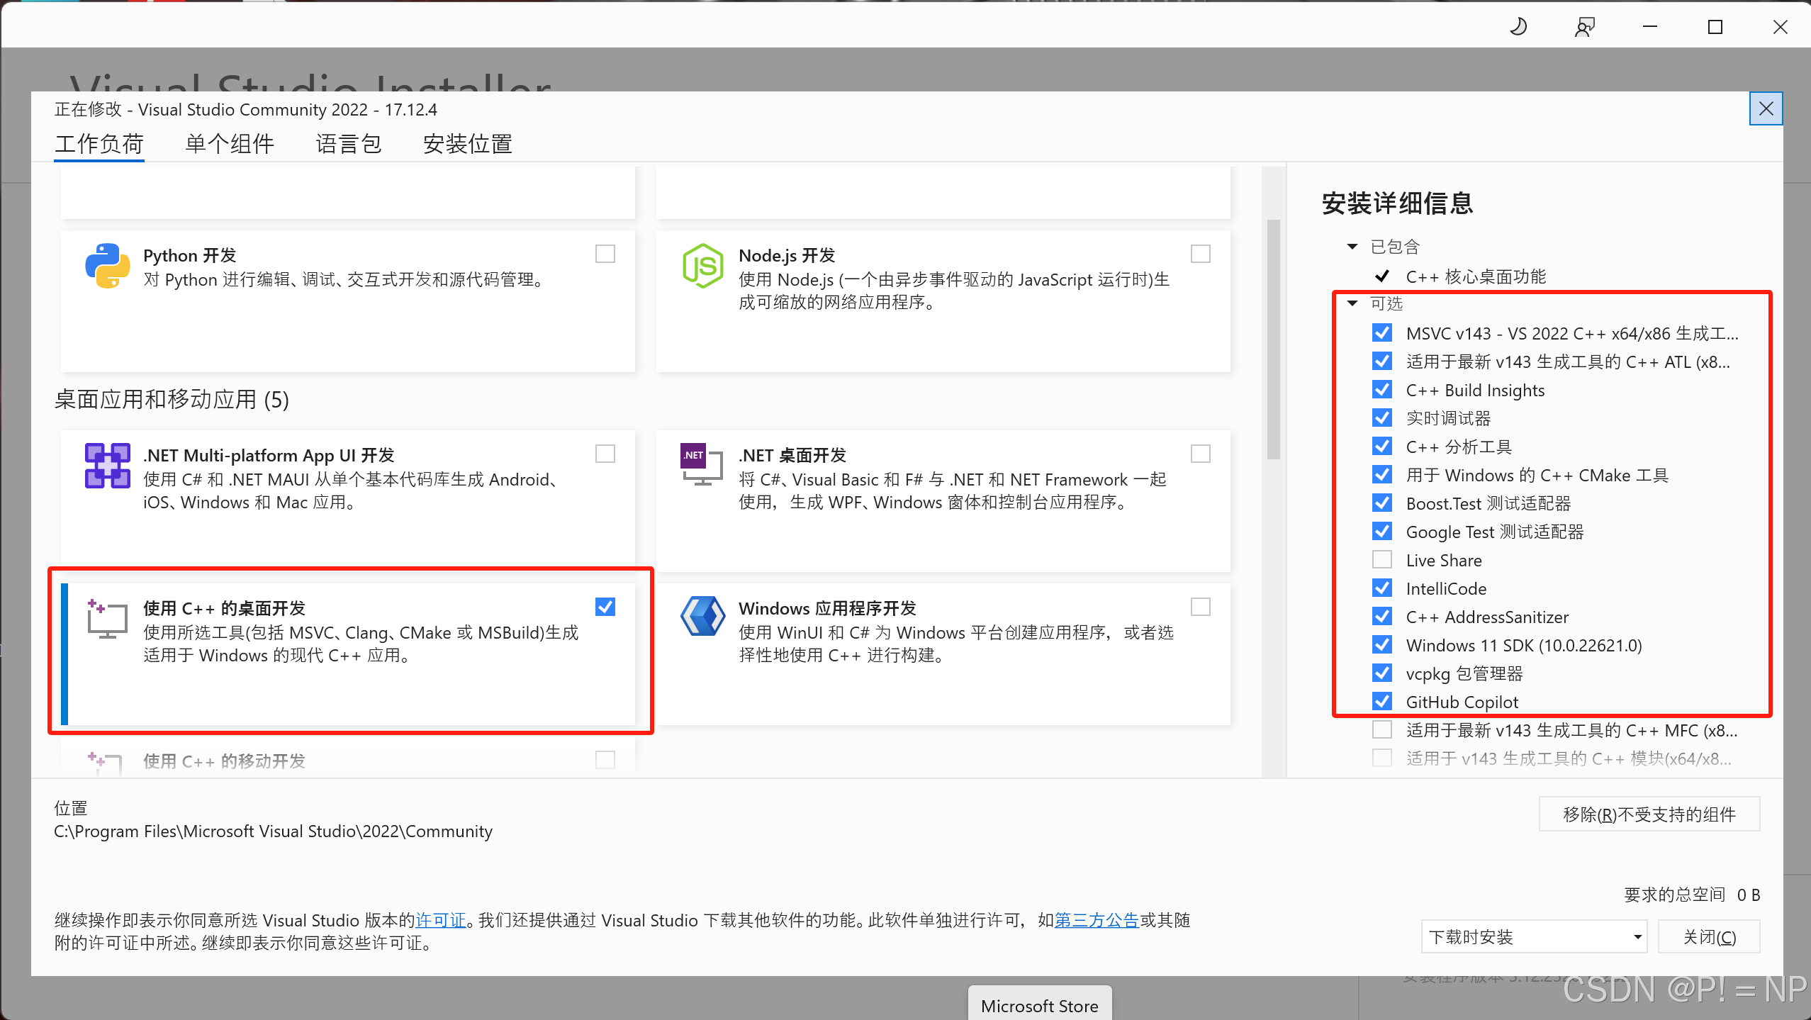The image size is (1811, 1020).
Task: Open the 许可证 license link
Action: coord(440,920)
